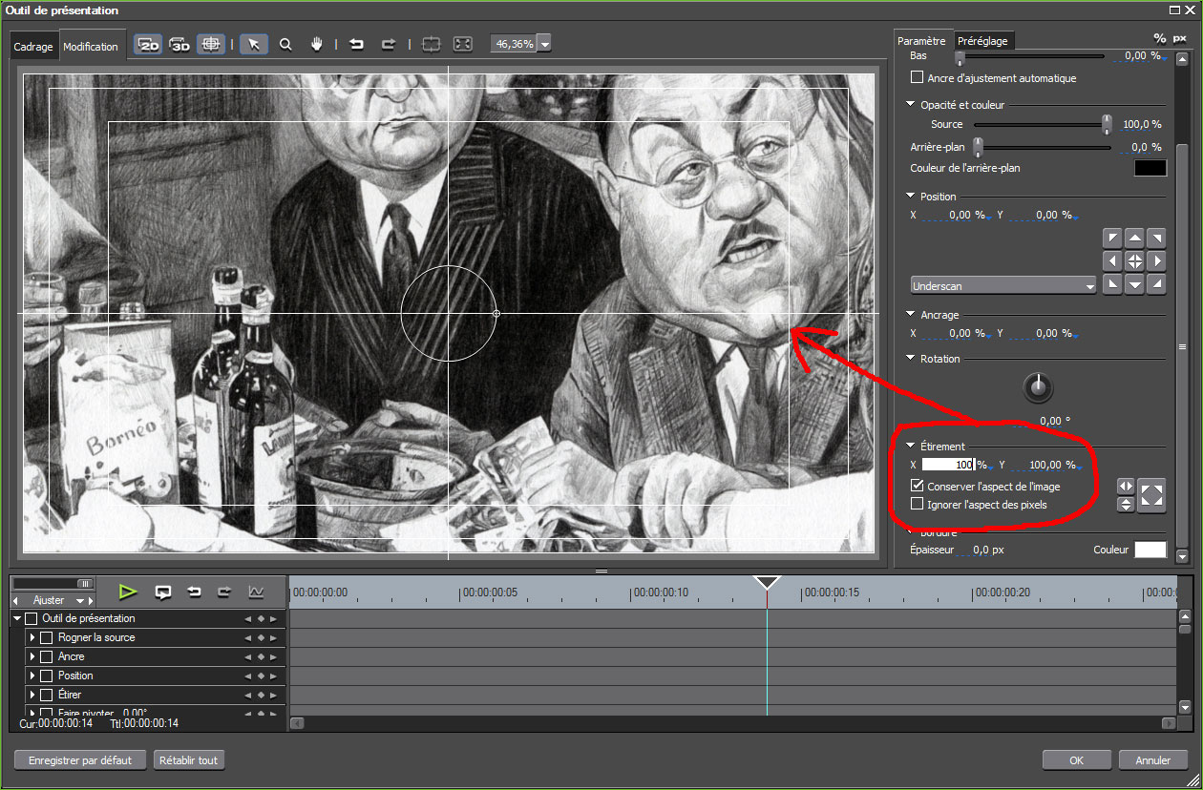Align position to top center
The height and width of the screenshot is (790, 1203).
pos(1134,238)
